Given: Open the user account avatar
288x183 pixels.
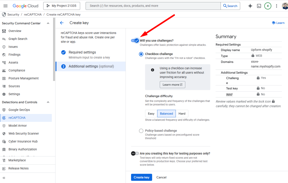Looking at the screenshot, I should coord(285,6).
